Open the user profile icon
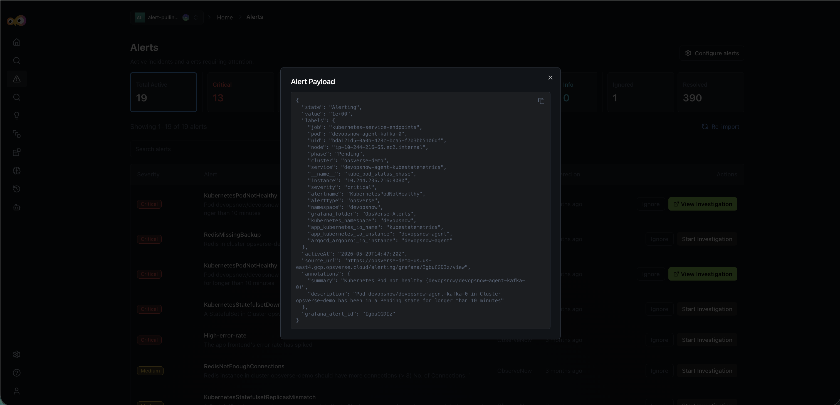 (x=17, y=391)
